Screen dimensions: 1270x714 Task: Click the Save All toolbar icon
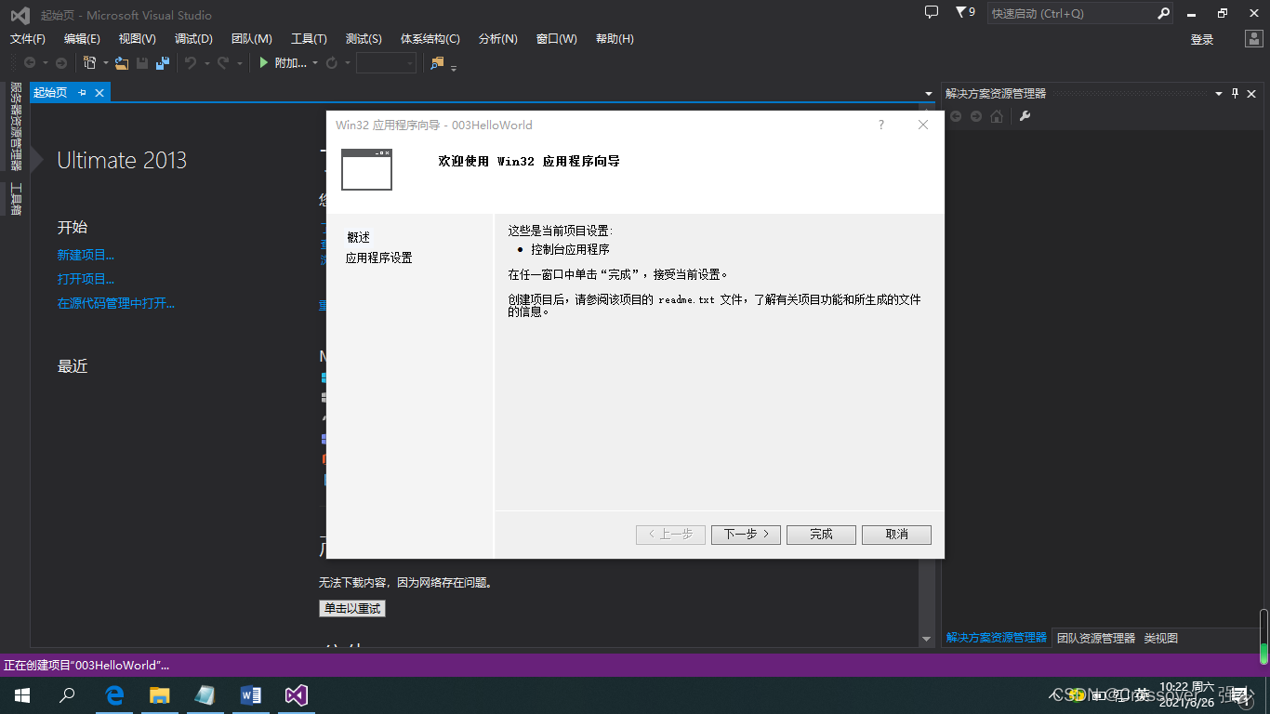[x=163, y=63]
